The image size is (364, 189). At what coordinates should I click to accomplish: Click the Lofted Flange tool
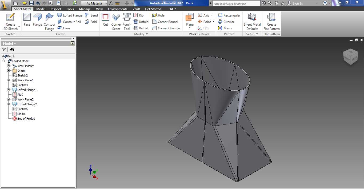(70, 15)
